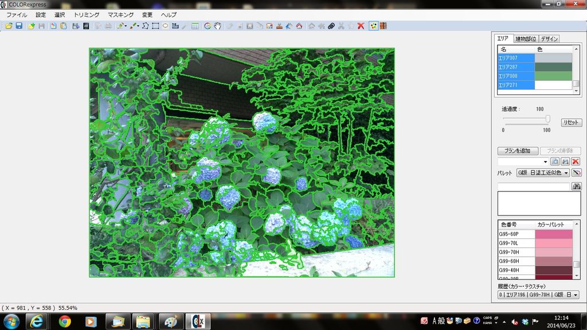Select the green pen drawing tool

tap(120, 26)
